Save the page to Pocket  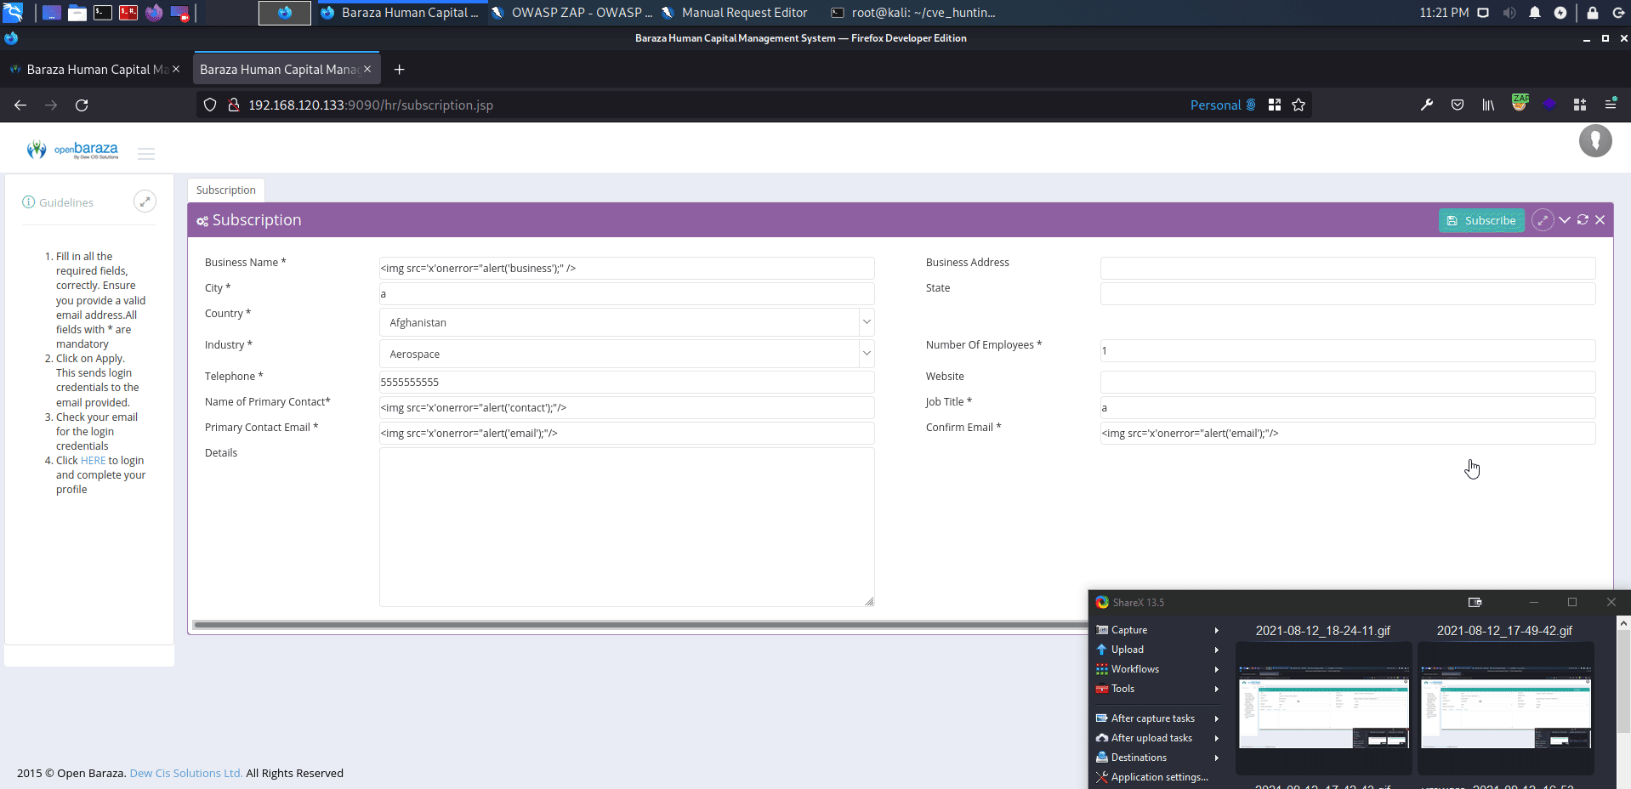(1458, 105)
